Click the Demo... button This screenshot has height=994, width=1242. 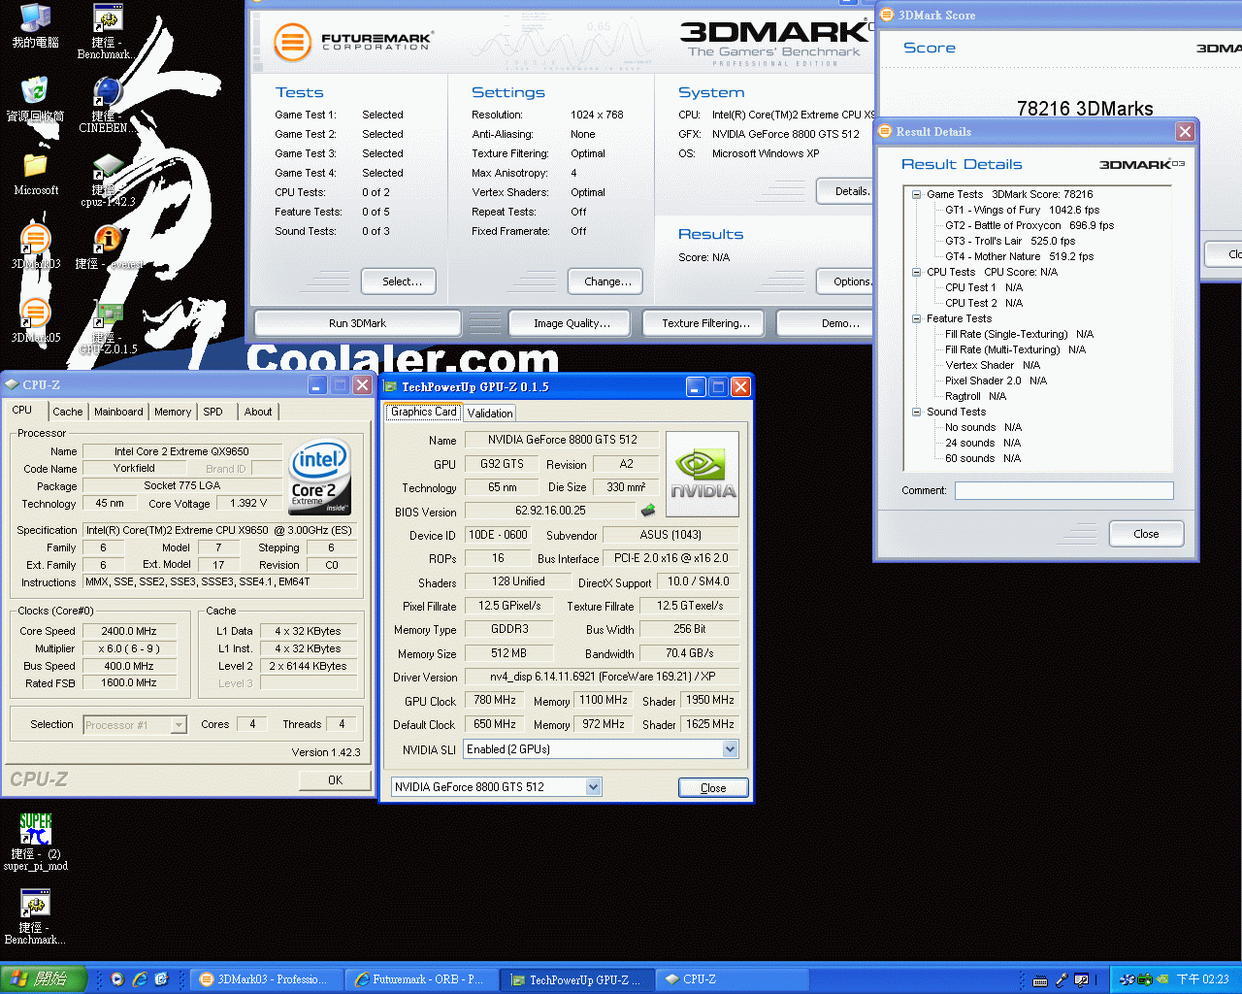point(825,323)
